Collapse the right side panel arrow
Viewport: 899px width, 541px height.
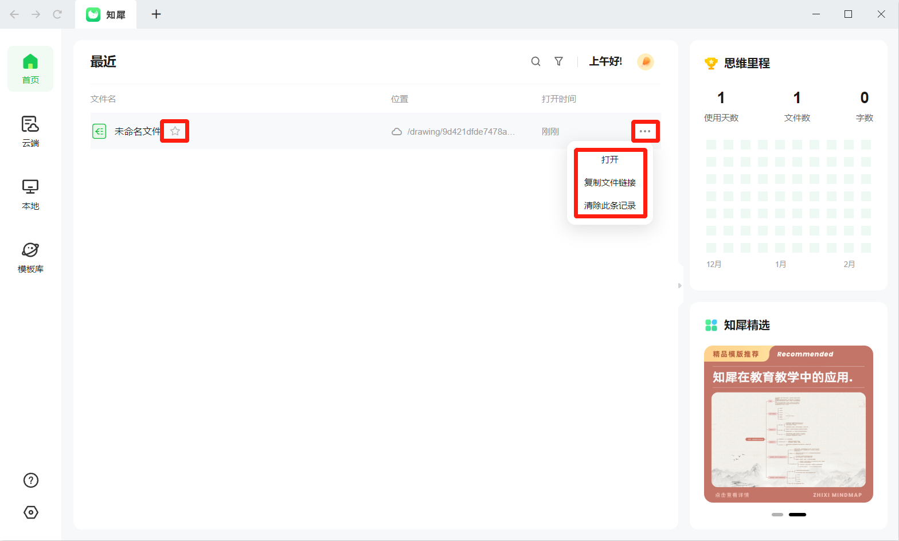point(680,285)
